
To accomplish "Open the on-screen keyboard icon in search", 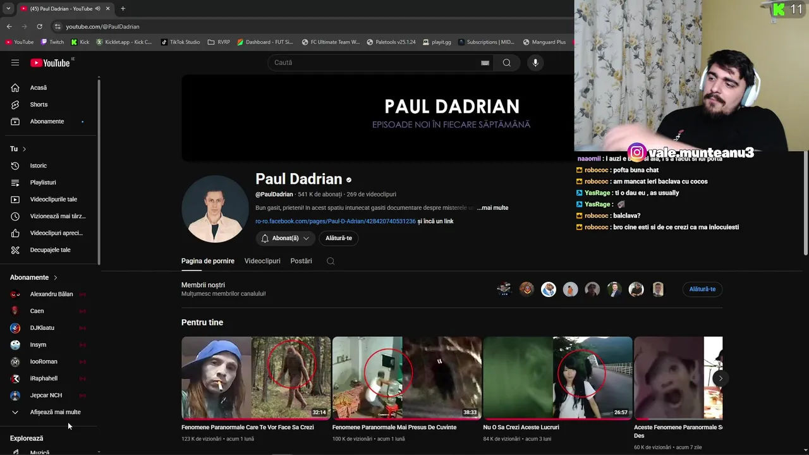I will 485,63.
